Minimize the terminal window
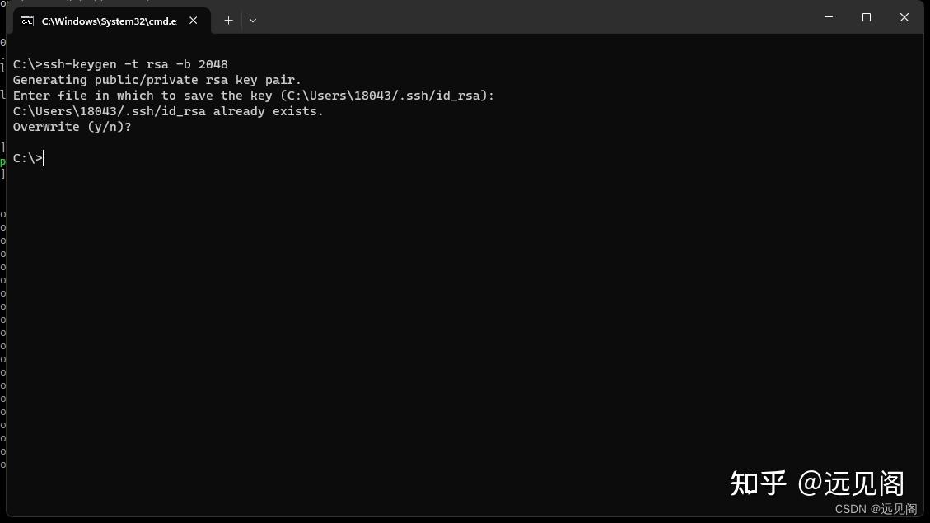 click(x=827, y=16)
